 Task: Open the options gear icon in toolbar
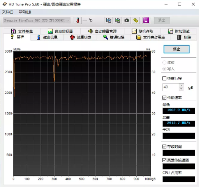tap(136, 20)
